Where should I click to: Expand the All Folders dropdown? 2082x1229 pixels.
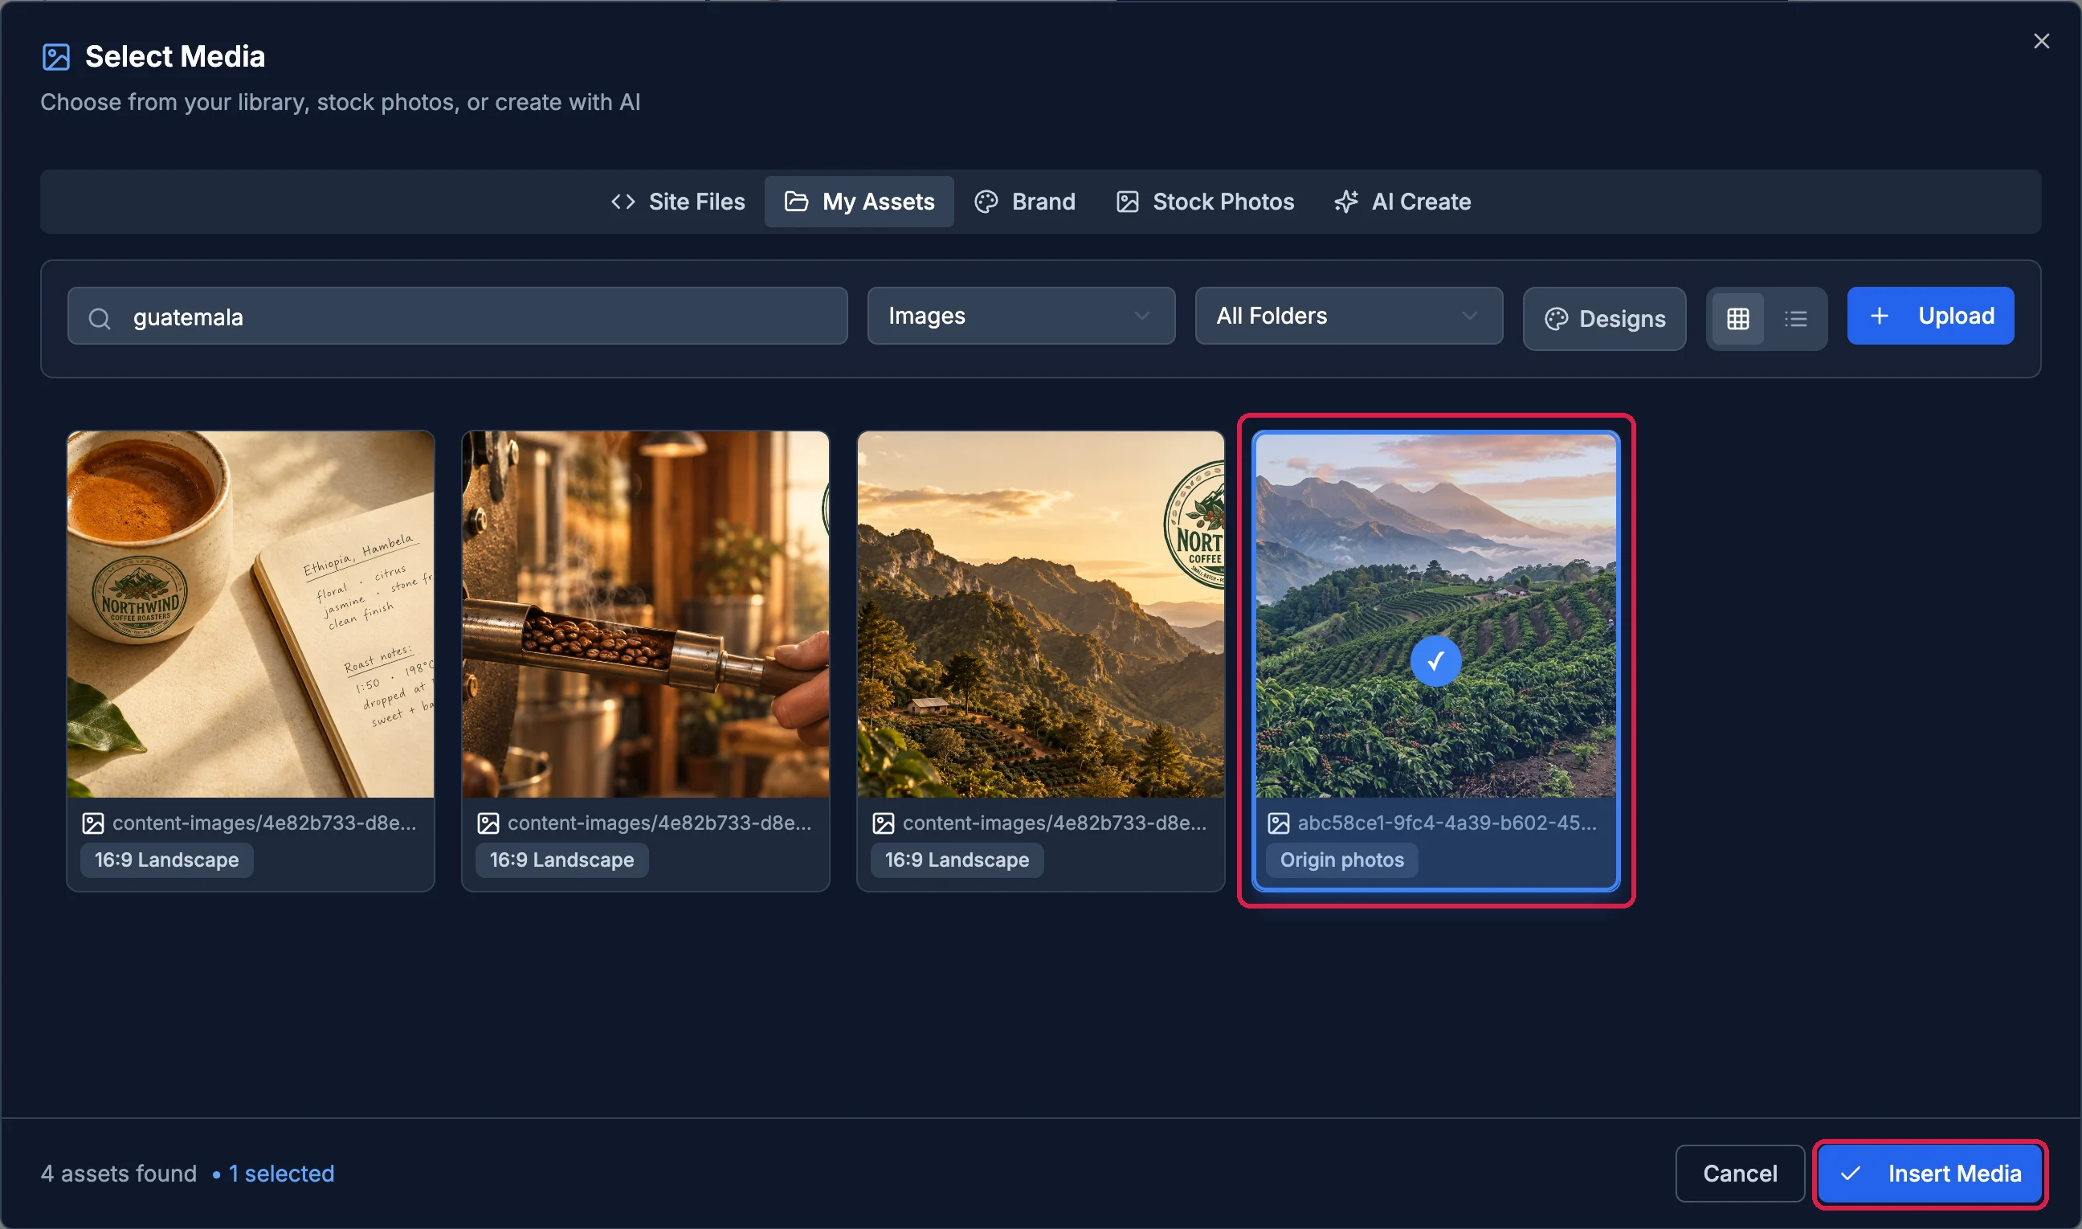(1349, 316)
